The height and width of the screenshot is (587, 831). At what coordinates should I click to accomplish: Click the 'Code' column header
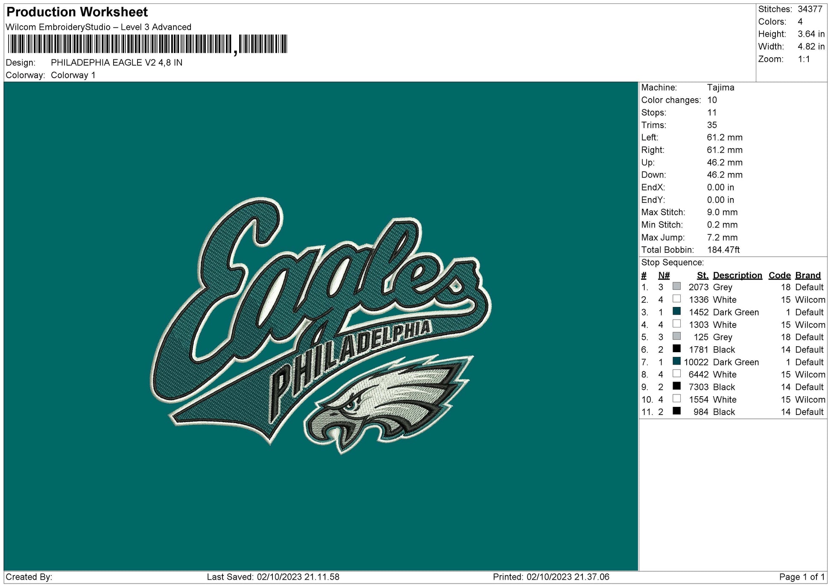[x=779, y=275]
